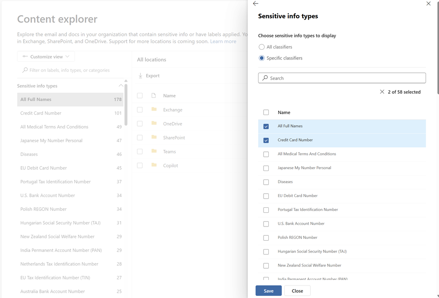The width and height of the screenshot is (439, 298).
Task: Click the Save button
Action: pos(268,290)
